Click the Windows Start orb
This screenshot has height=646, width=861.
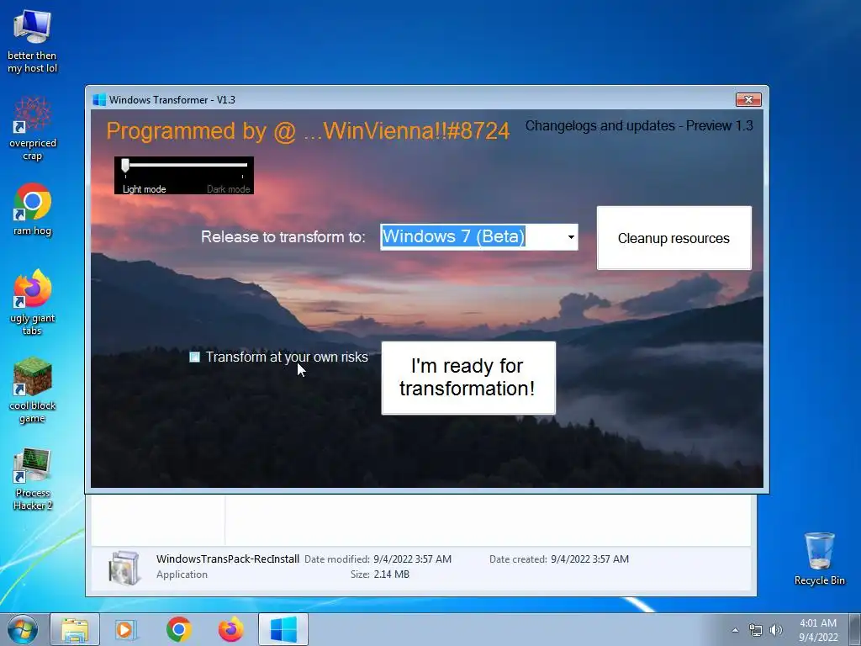(x=22, y=629)
